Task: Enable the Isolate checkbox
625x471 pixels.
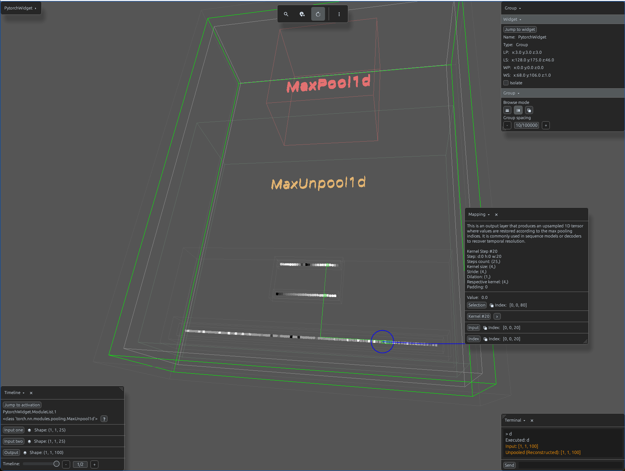Action: (506, 83)
